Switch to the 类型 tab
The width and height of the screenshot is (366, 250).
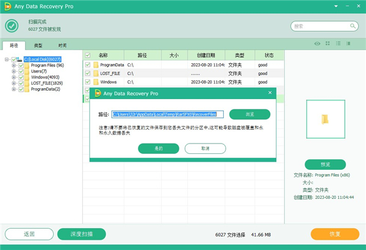(38, 46)
